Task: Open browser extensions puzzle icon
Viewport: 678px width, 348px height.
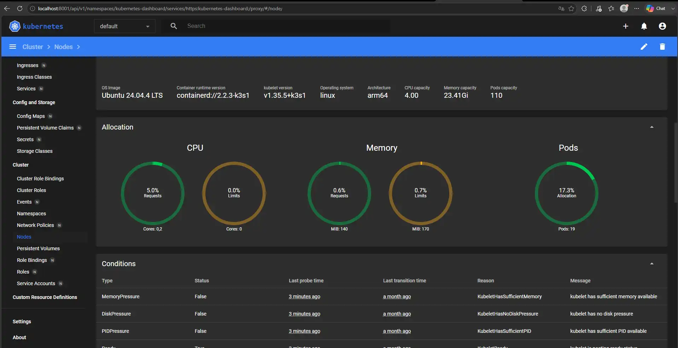Action: 584,8
